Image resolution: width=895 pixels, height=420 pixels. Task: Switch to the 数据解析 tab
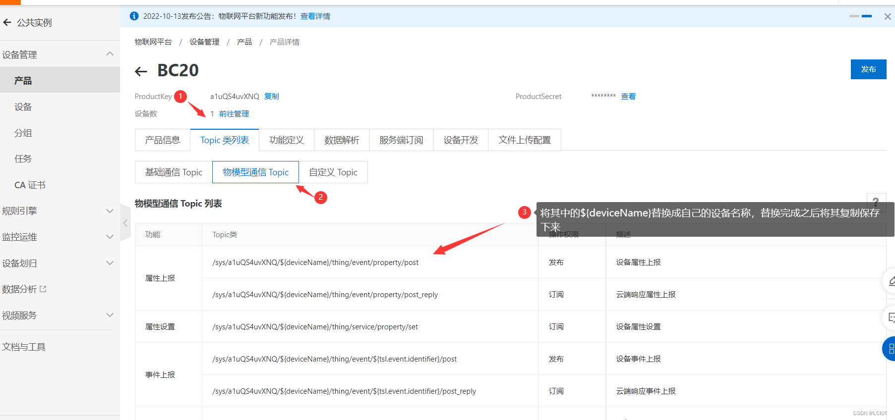click(x=342, y=140)
